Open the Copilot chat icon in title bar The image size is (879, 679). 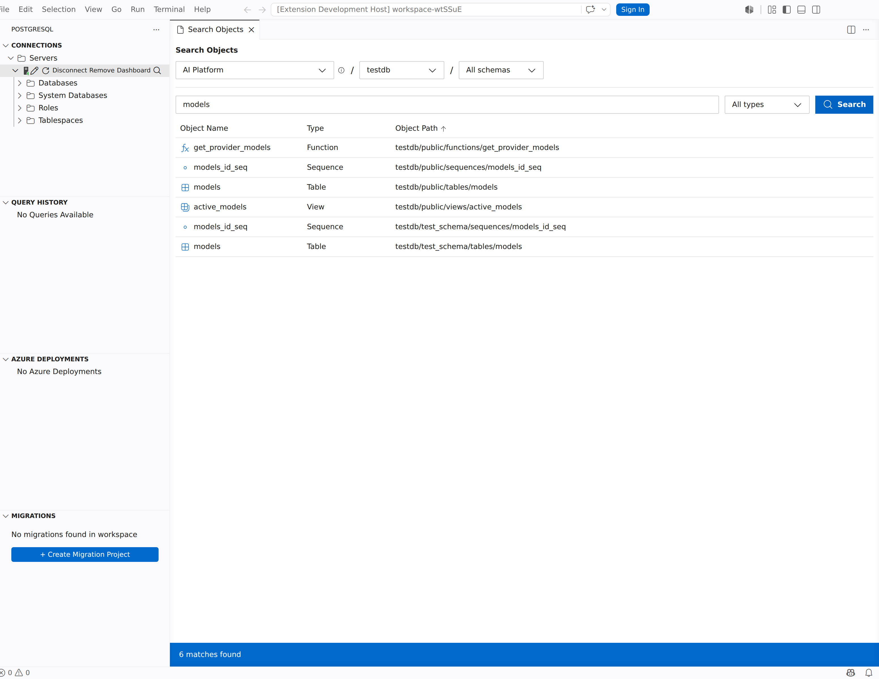coord(590,10)
